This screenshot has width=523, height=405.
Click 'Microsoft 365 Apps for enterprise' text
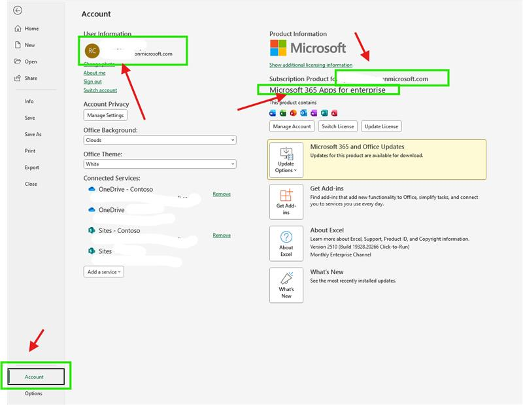click(328, 90)
